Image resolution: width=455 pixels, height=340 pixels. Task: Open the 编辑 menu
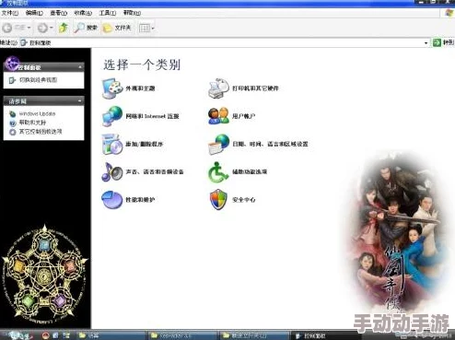pyautogui.click(x=34, y=13)
